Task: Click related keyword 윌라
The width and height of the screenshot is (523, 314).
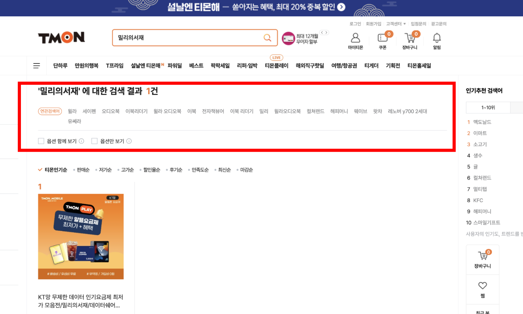Action: [72, 111]
